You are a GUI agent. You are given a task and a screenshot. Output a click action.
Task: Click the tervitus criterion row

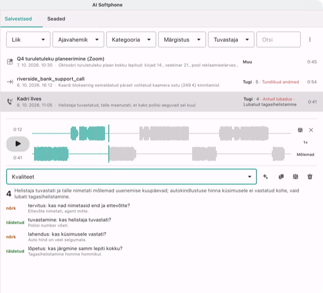point(161,208)
